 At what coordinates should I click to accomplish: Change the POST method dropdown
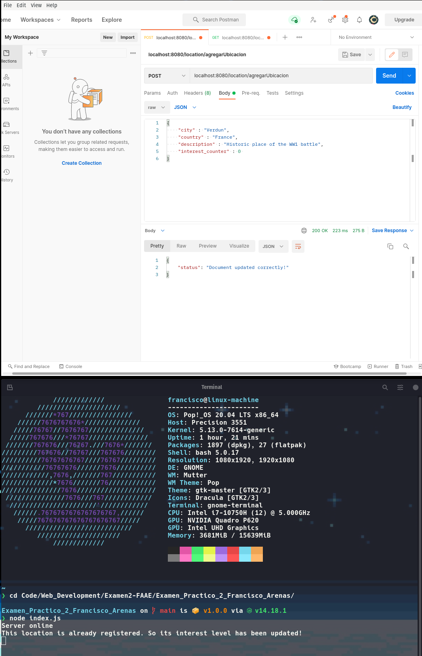point(167,76)
